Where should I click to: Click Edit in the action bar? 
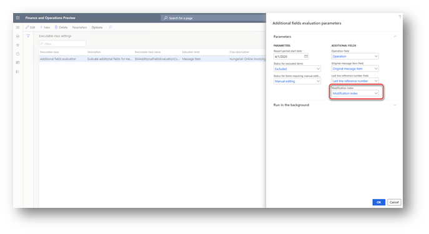click(x=31, y=27)
